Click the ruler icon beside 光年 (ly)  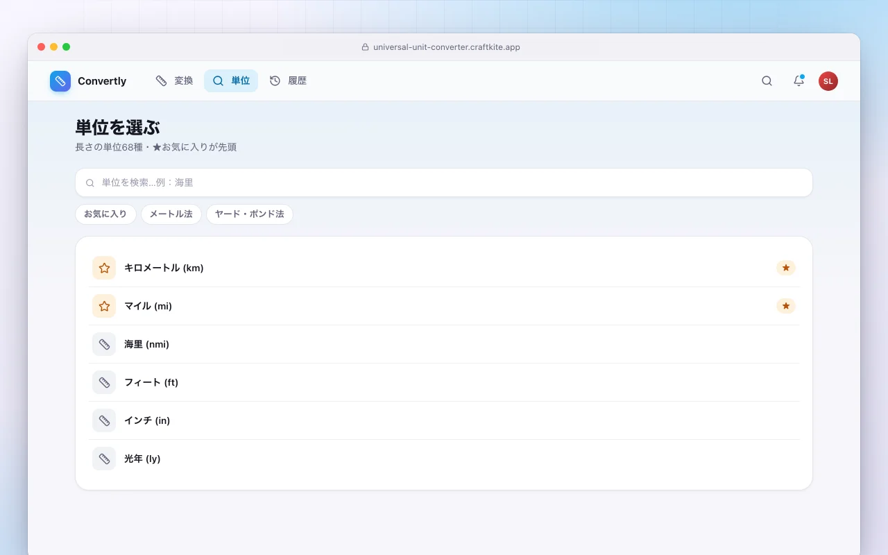click(104, 459)
